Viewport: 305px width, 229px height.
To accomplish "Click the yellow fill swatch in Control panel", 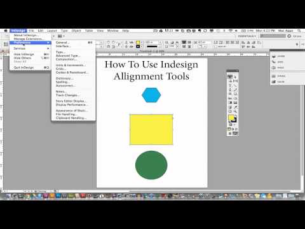I will pyautogui.click(x=138, y=43).
